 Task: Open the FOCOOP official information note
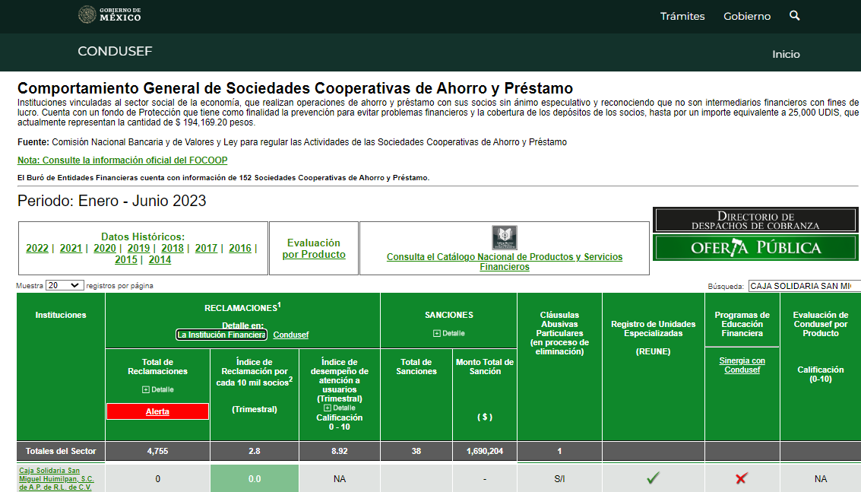tap(122, 160)
